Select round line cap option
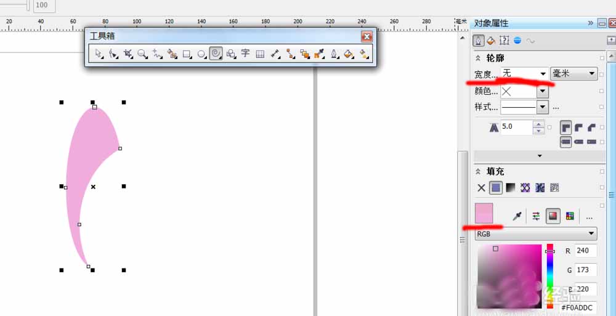The image size is (616, 316). (578, 142)
